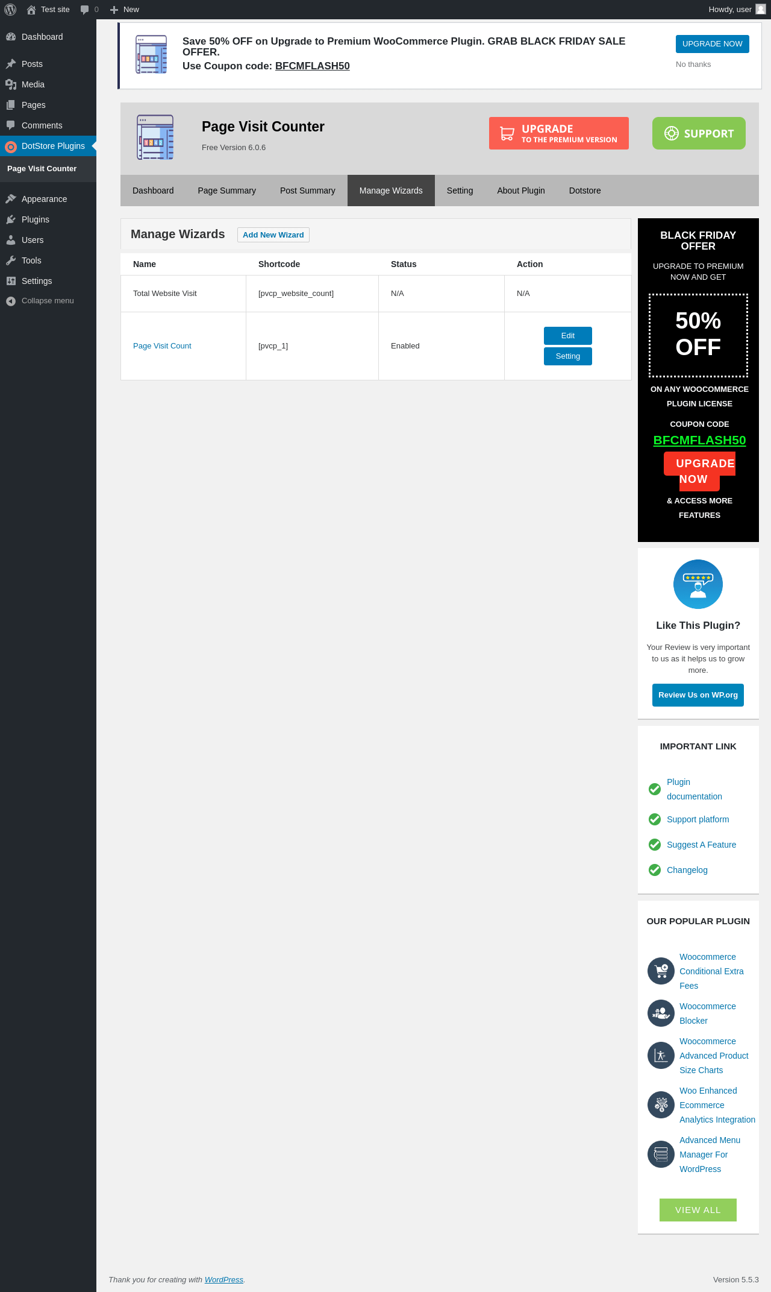Click the Page Visit Counter header logo
This screenshot has width=771, height=1292.
(x=155, y=137)
